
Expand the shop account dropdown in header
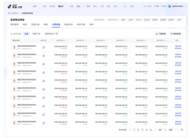186,6
